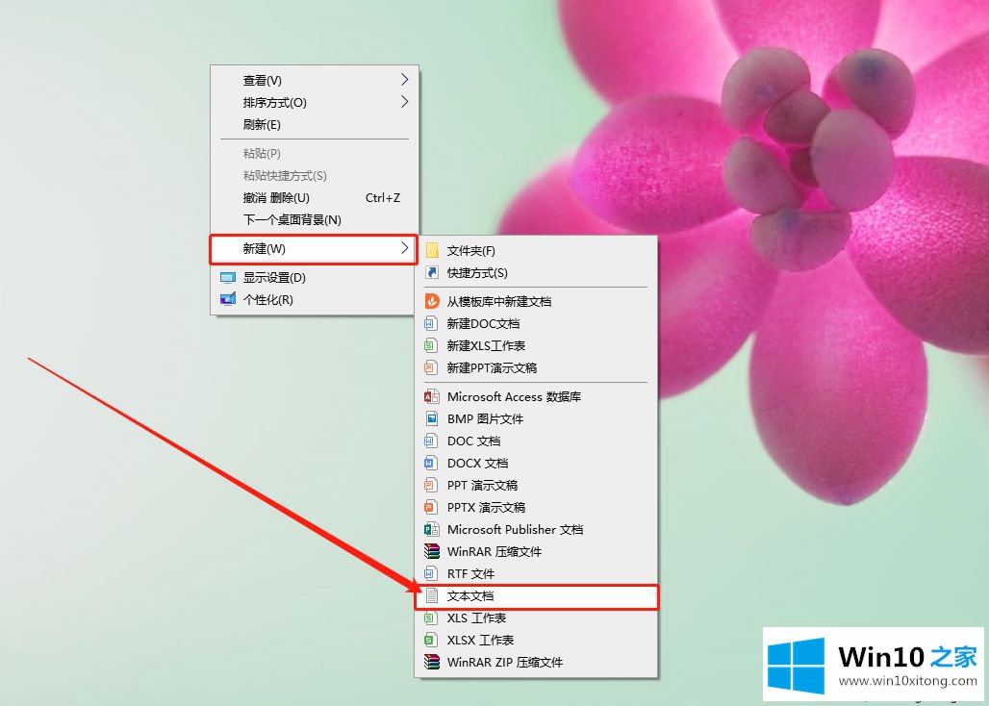Click the icon beside DOC 文档
Image resolution: width=989 pixels, height=706 pixels.
tap(431, 441)
